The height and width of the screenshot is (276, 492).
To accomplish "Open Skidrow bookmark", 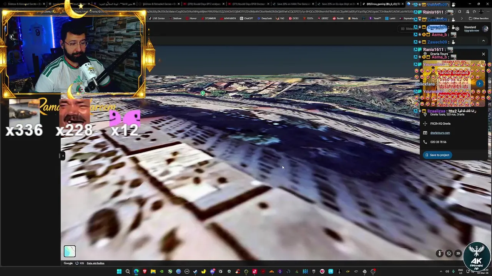I will (175, 18).
